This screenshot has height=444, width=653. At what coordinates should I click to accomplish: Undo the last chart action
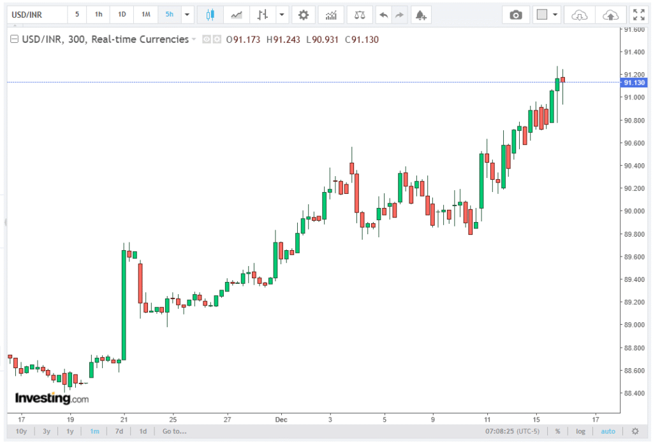(x=383, y=15)
